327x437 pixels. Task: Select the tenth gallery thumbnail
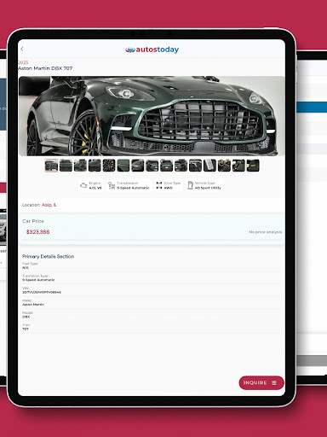[x=181, y=166]
